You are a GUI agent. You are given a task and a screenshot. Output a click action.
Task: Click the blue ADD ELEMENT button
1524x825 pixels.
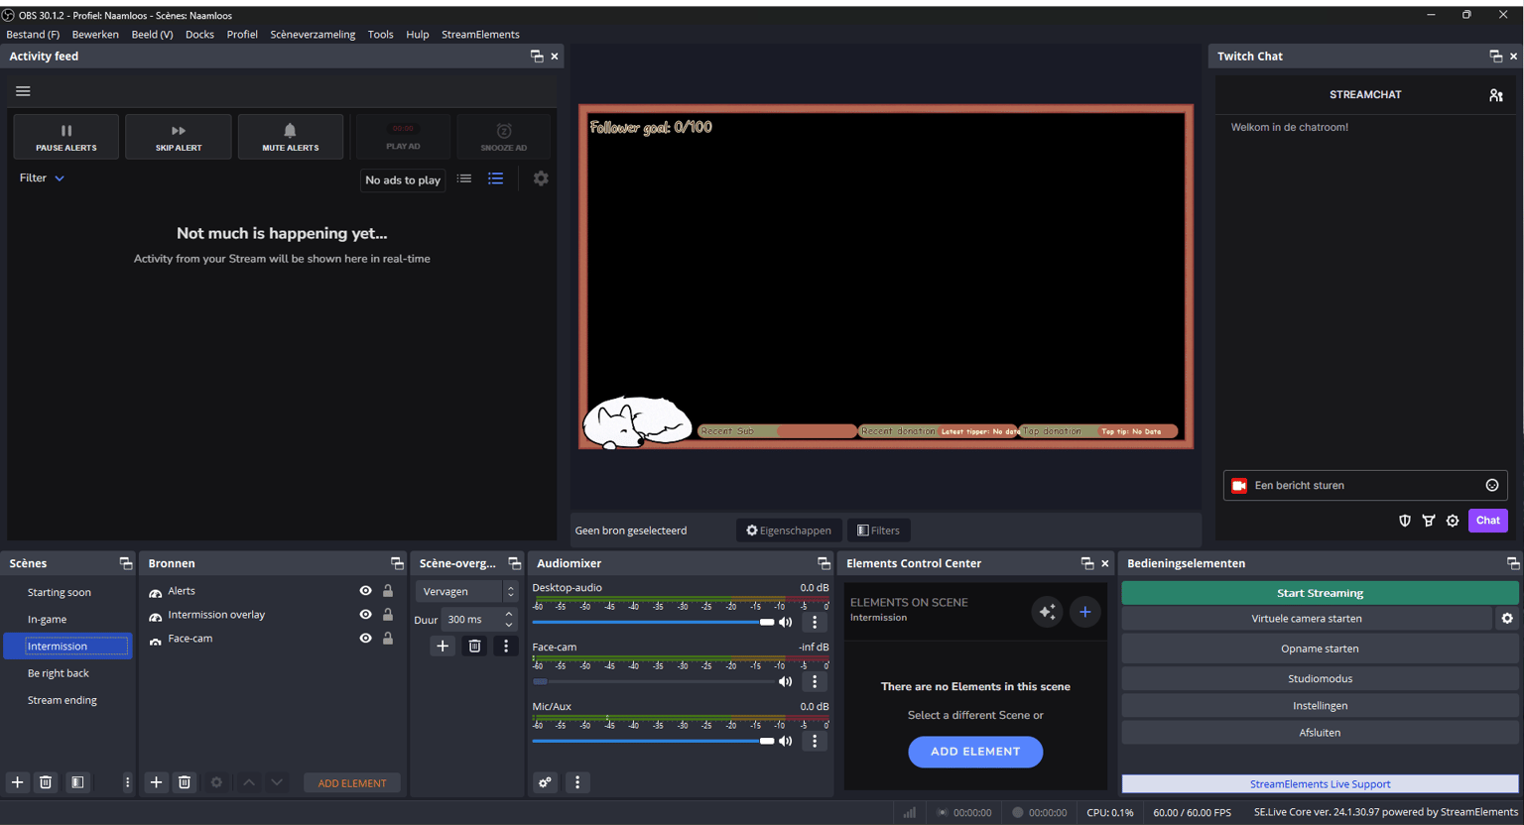[x=975, y=752]
